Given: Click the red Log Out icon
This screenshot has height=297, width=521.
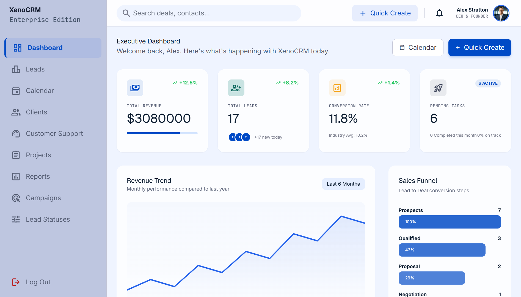Looking at the screenshot, I should pyautogui.click(x=16, y=282).
